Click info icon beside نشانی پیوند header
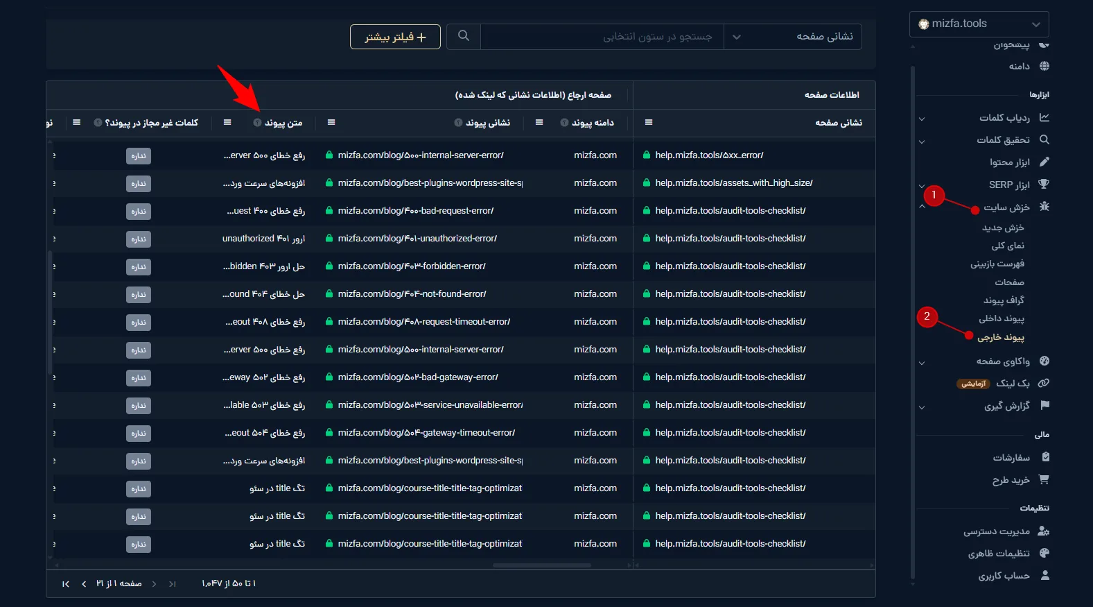 point(458,123)
